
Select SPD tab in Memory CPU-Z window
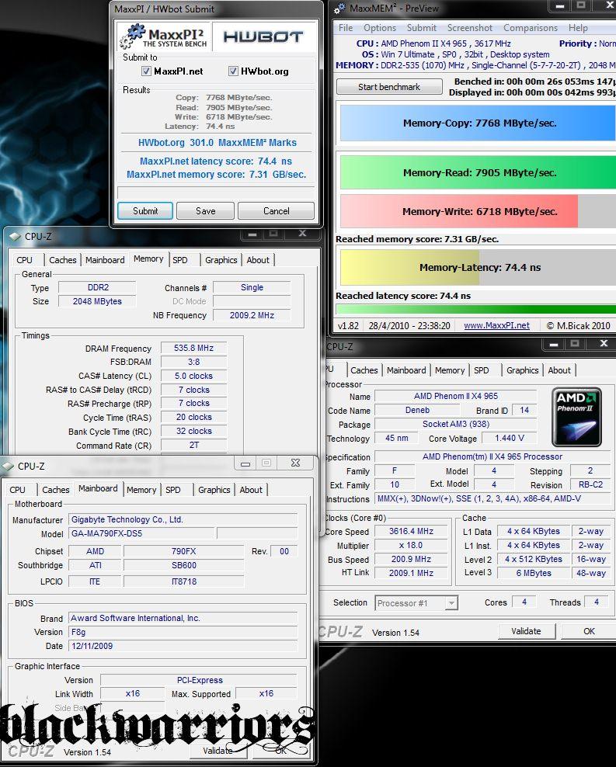(x=180, y=260)
